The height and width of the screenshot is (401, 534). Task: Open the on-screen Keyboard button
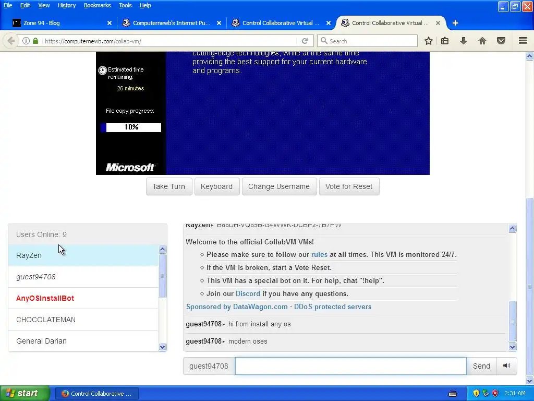217,186
